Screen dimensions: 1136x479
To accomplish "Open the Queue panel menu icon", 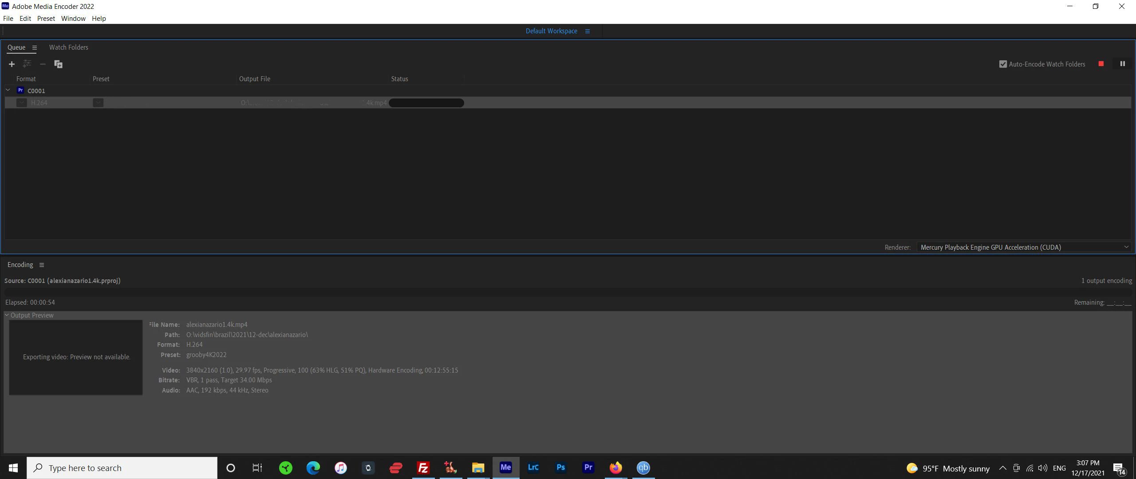I will [x=34, y=47].
